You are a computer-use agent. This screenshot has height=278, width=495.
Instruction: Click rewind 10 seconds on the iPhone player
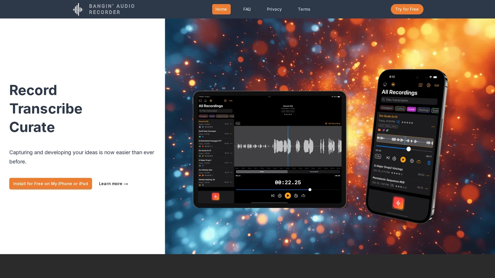click(x=394, y=158)
